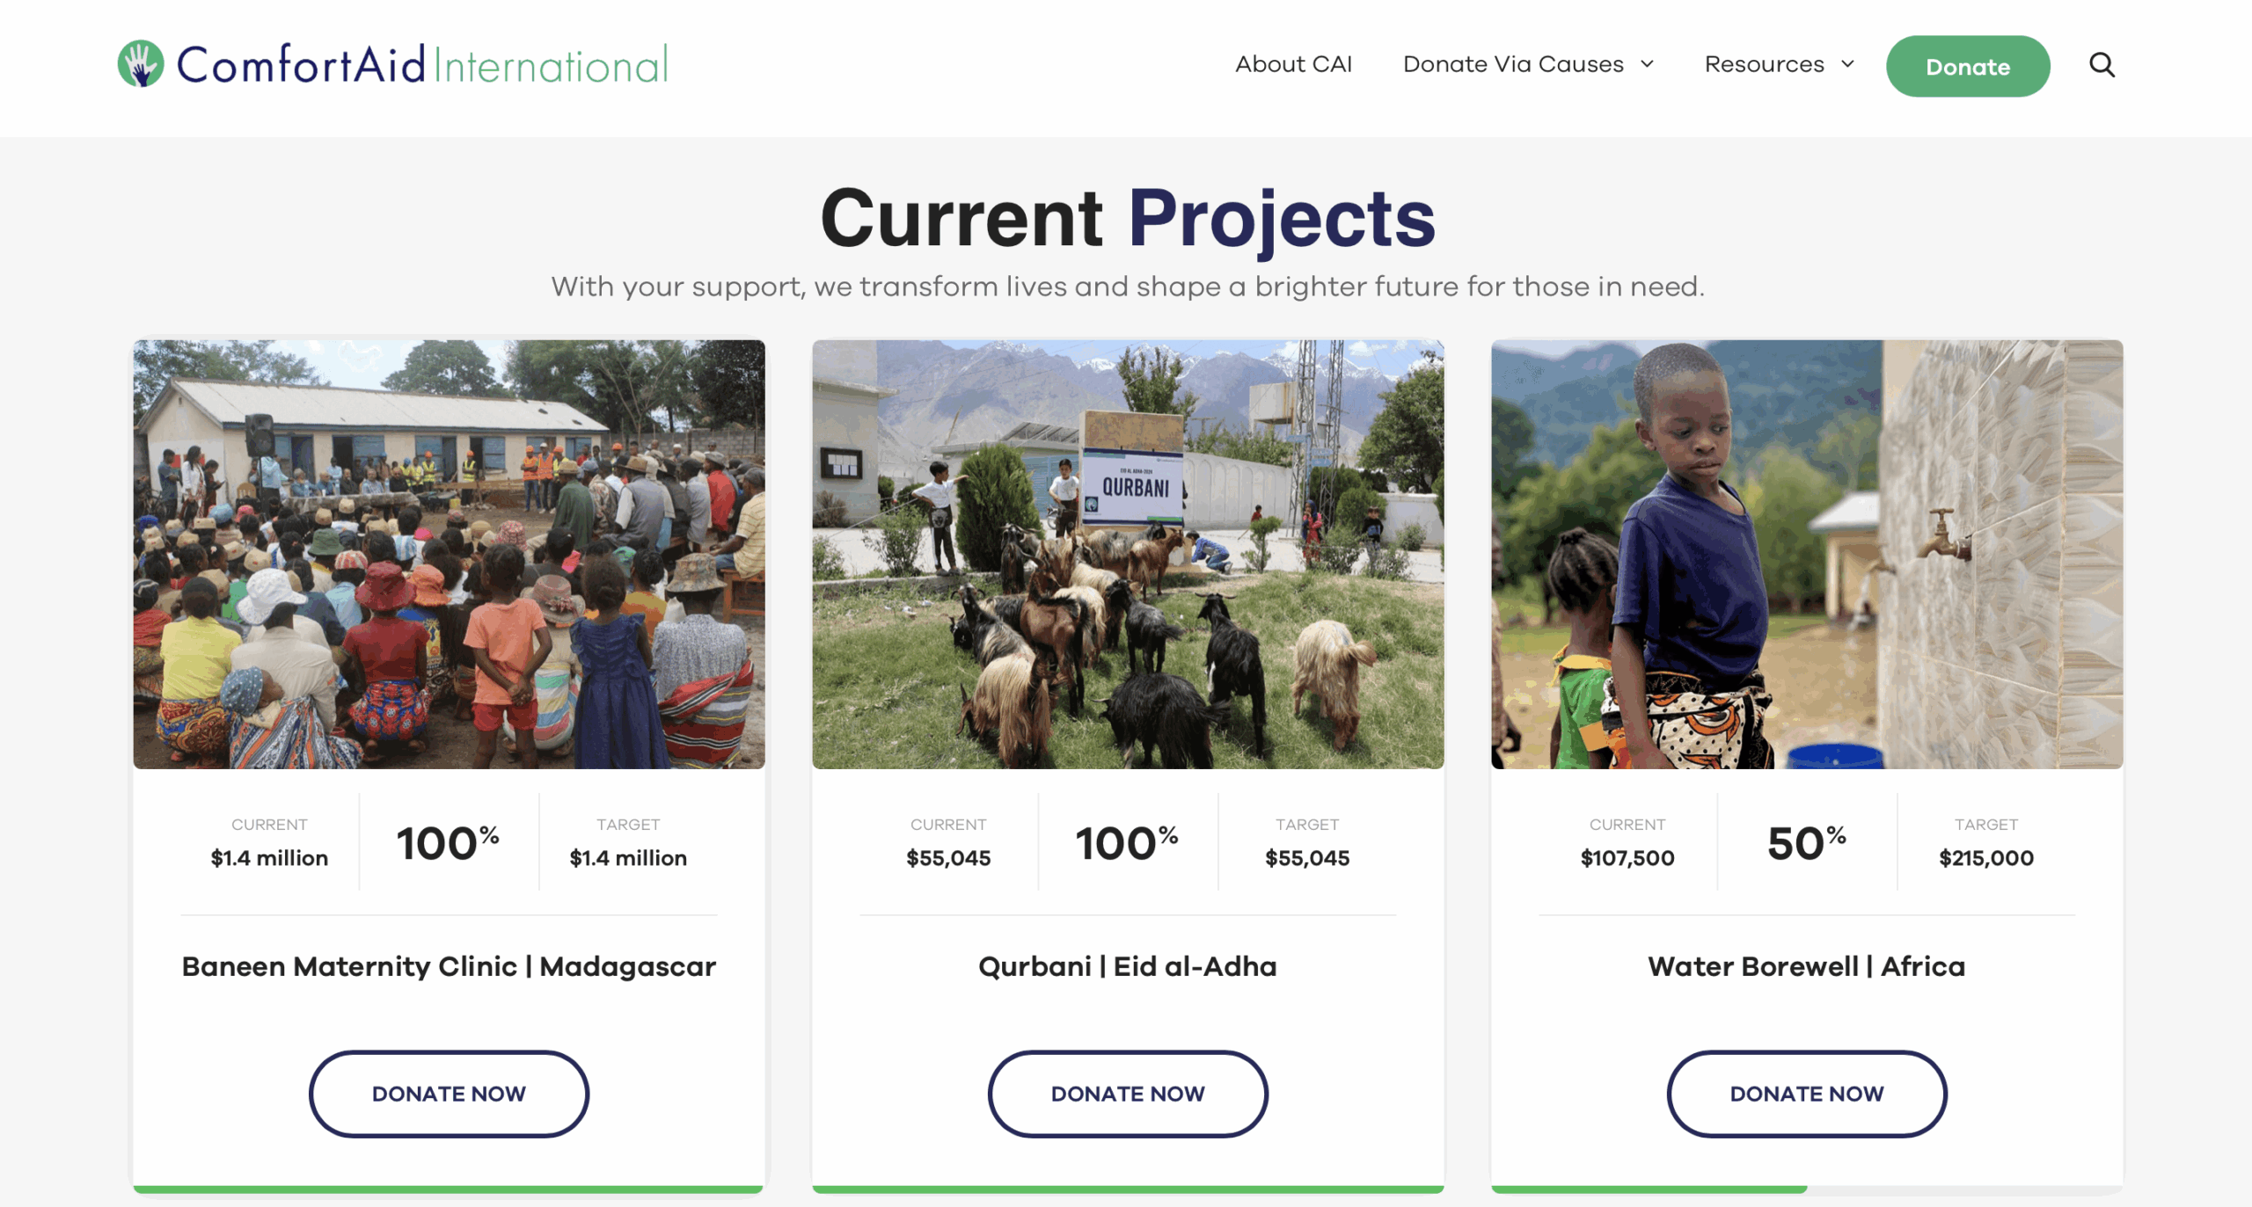Click the ComfortAid International wordmark
The image size is (2252, 1207).
coord(422,64)
